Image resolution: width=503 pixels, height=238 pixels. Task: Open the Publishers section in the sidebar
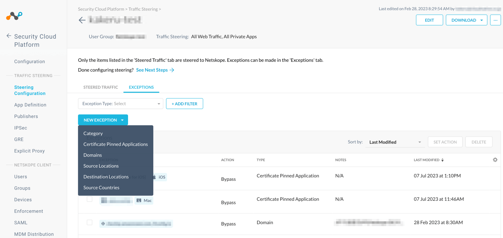26,116
